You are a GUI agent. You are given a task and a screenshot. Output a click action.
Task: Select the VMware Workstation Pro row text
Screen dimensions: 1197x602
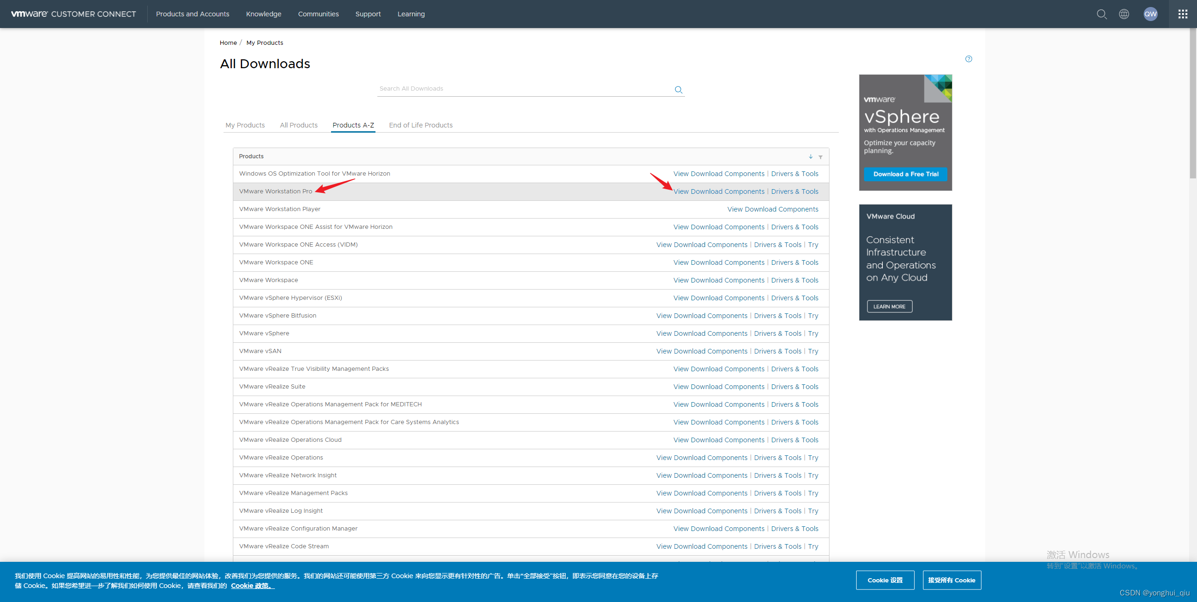point(275,191)
